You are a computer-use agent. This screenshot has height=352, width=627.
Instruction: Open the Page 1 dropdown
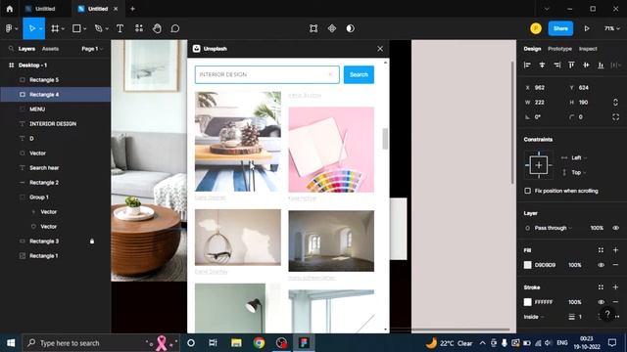click(x=92, y=49)
